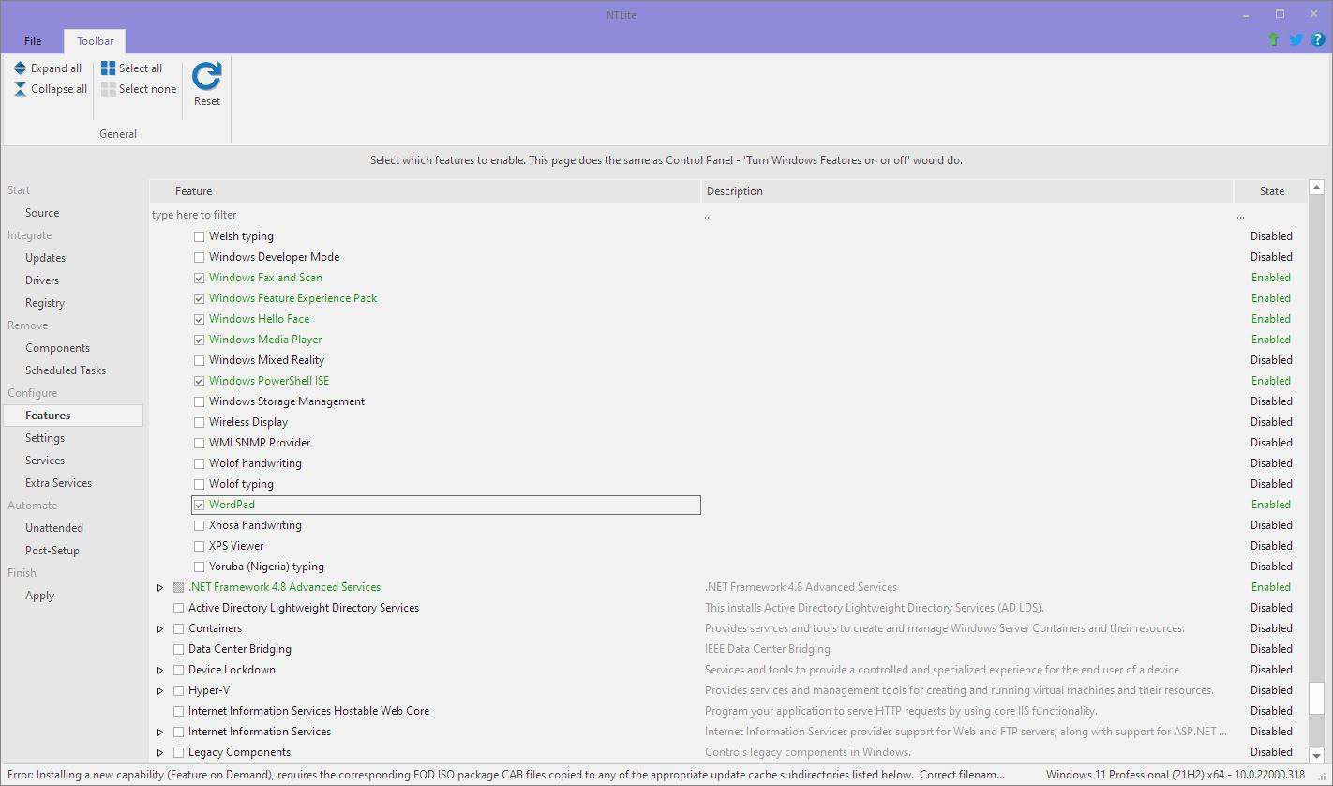1333x786 pixels.
Task: Check the Data Center Bridging checkbox
Action: tap(178, 649)
